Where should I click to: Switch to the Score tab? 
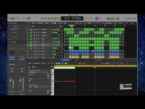(76, 60)
